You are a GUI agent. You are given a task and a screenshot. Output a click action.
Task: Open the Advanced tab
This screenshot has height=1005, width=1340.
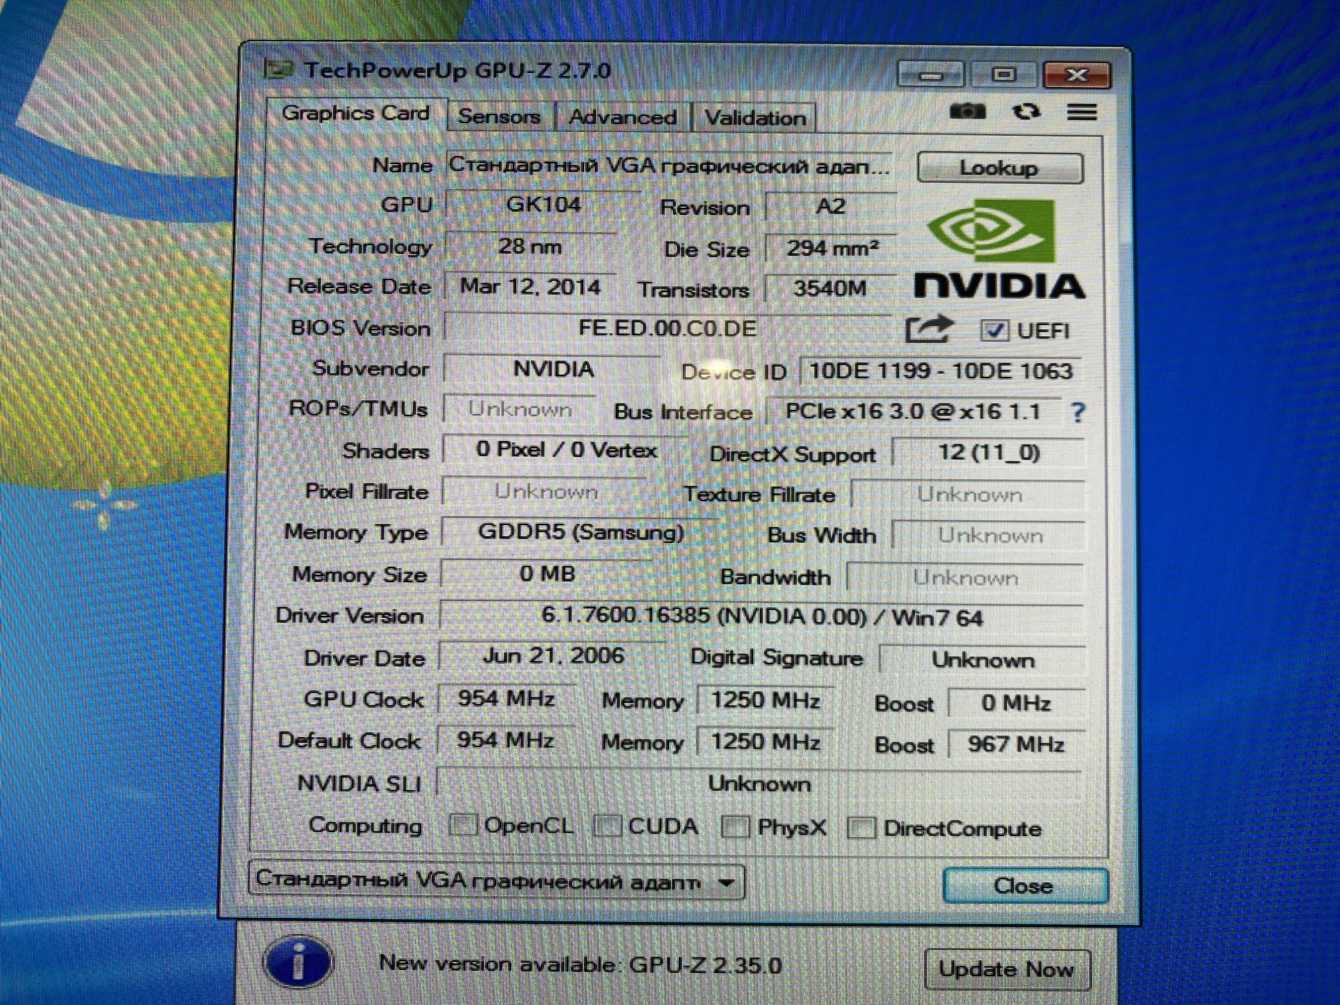tap(622, 118)
